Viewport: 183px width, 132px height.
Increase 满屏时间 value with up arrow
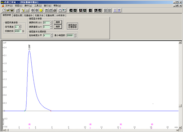click(x=51, y=22)
